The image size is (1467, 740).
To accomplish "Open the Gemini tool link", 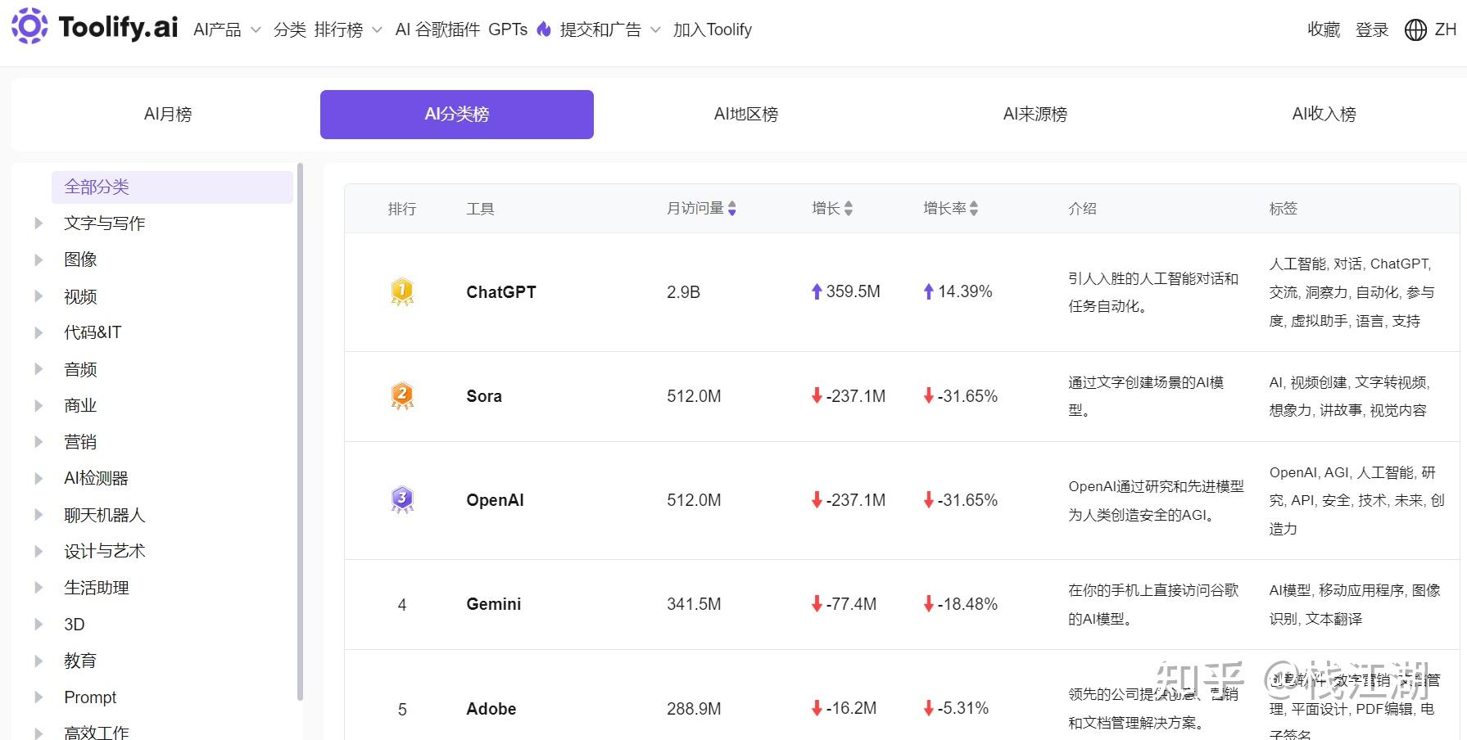I will pyautogui.click(x=493, y=604).
